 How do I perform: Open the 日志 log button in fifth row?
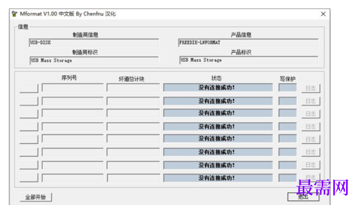coord(311,139)
